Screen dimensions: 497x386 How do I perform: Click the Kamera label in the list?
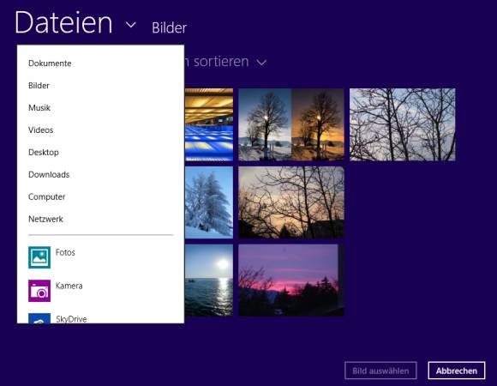point(69,286)
